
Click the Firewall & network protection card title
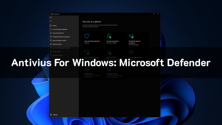pyautogui.click(x=134, y=42)
